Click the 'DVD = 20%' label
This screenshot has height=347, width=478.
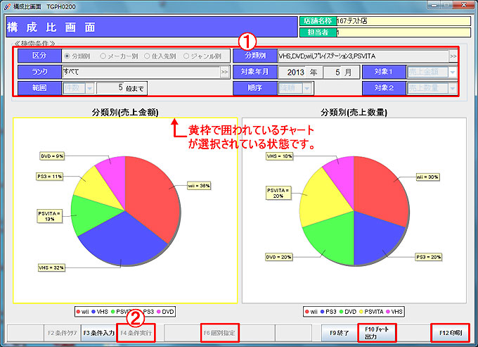[278, 258]
